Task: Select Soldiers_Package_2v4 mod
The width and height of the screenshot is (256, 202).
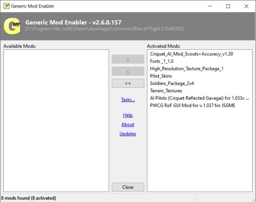Action: pyautogui.click(x=172, y=83)
